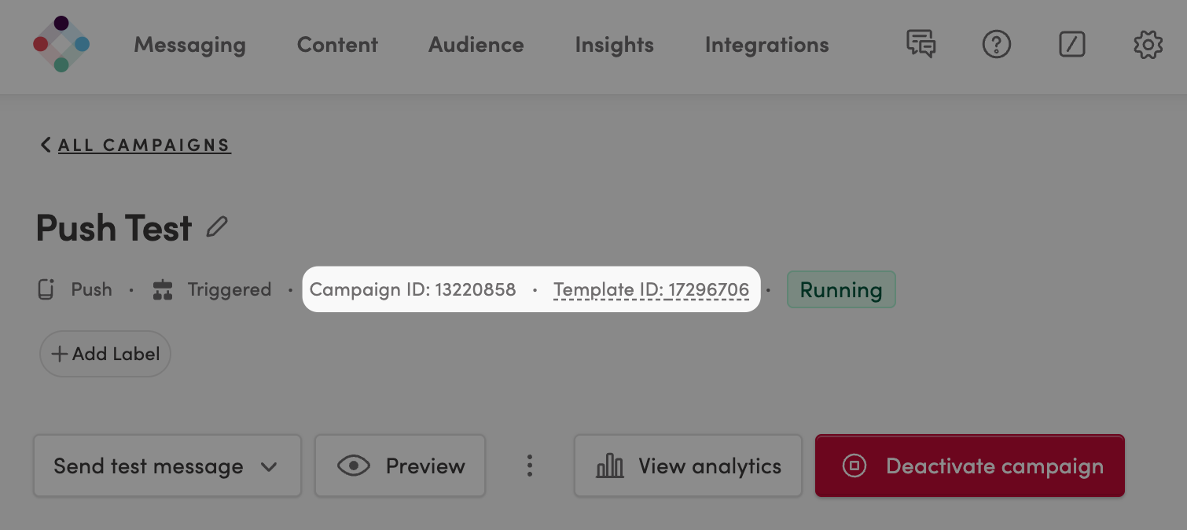
Task: Switch to the Audience section
Action: pyautogui.click(x=476, y=45)
